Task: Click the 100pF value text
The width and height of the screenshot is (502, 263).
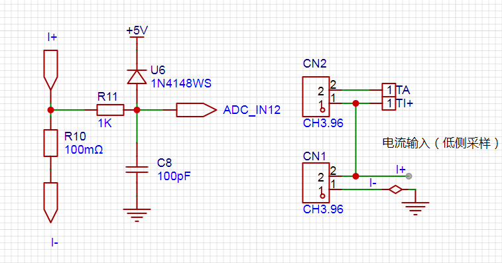Action: [174, 176]
